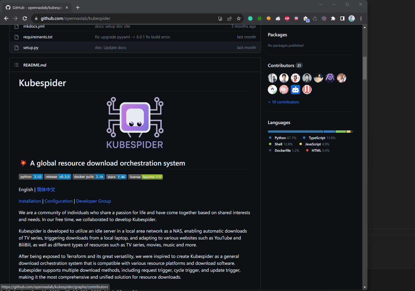This screenshot has height=291, width=415.
Task: Switch to 简体中文 readme
Action: tap(46, 189)
